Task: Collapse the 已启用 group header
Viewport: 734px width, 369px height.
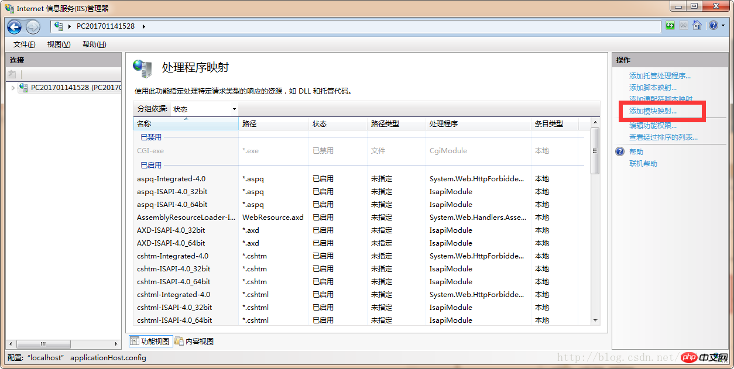Action: (x=151, y=165)
